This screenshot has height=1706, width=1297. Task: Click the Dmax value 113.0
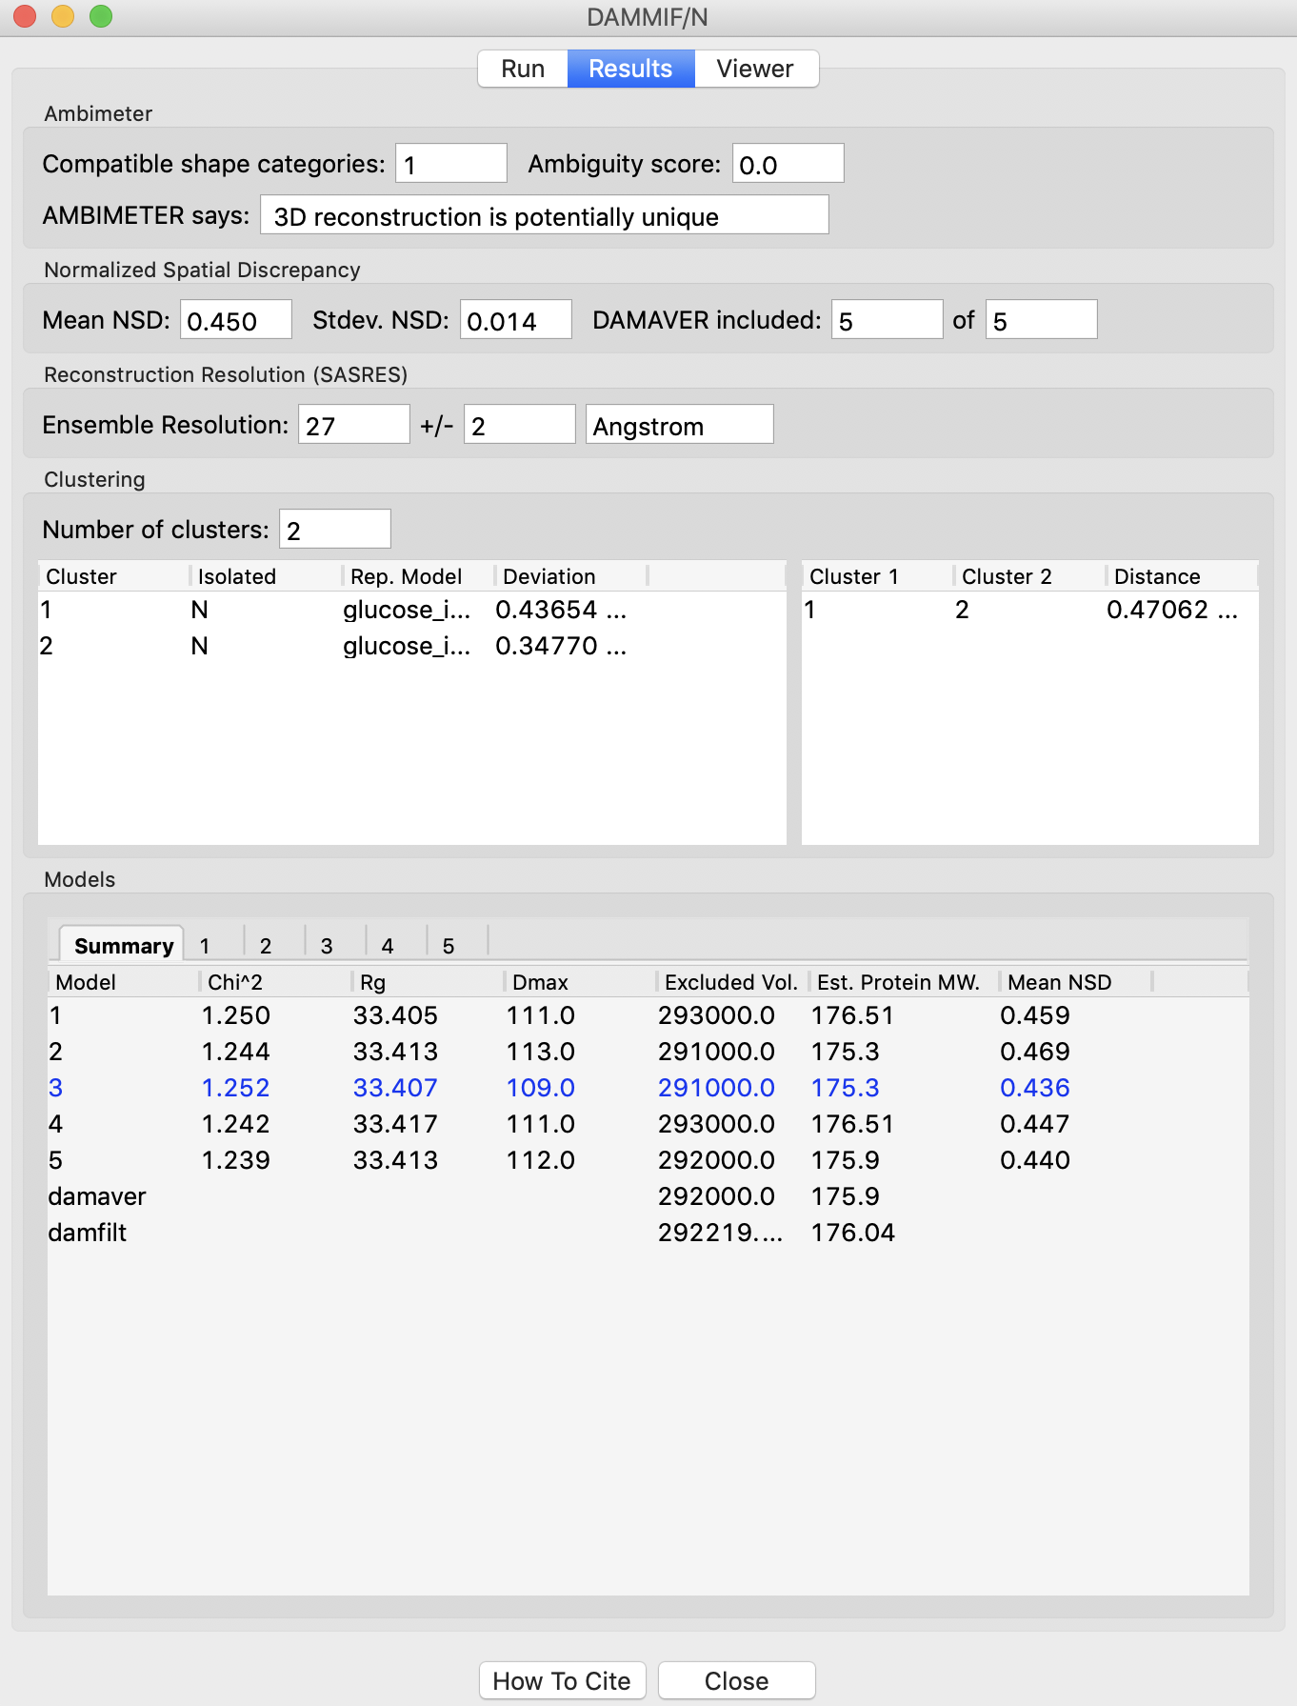[541, 1052]
